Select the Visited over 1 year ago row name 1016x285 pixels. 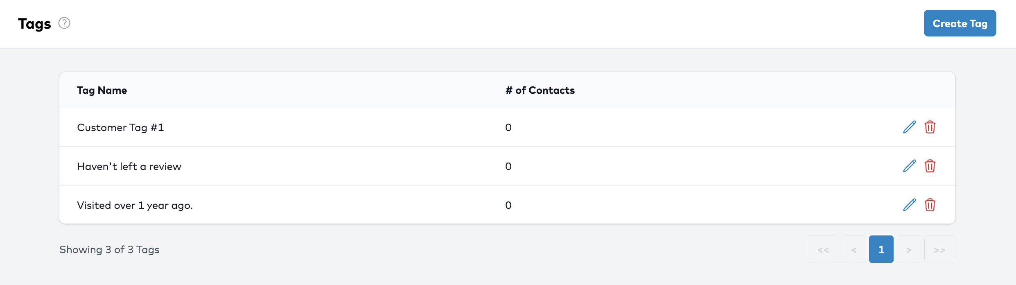(x=135, y=206)
